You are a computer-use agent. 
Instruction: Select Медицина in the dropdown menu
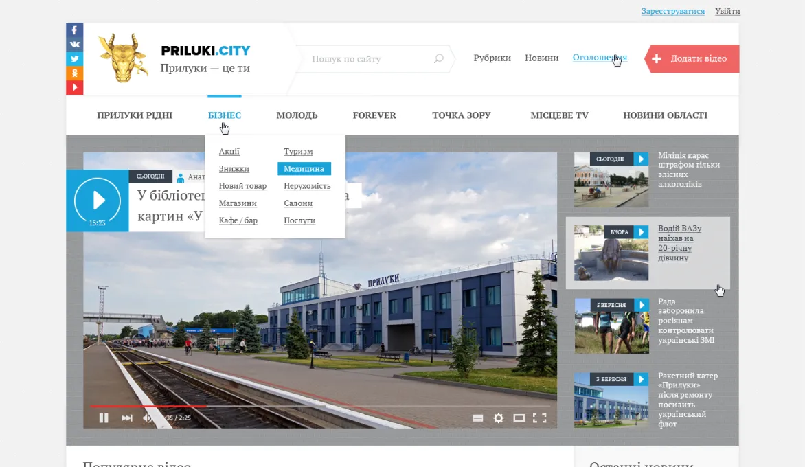(x=304, y=169)
